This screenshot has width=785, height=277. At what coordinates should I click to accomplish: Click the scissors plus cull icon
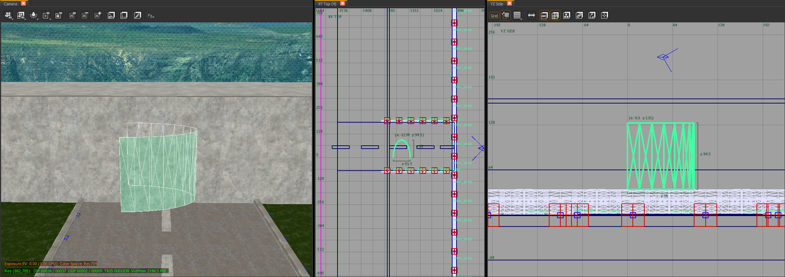point(98,16)
